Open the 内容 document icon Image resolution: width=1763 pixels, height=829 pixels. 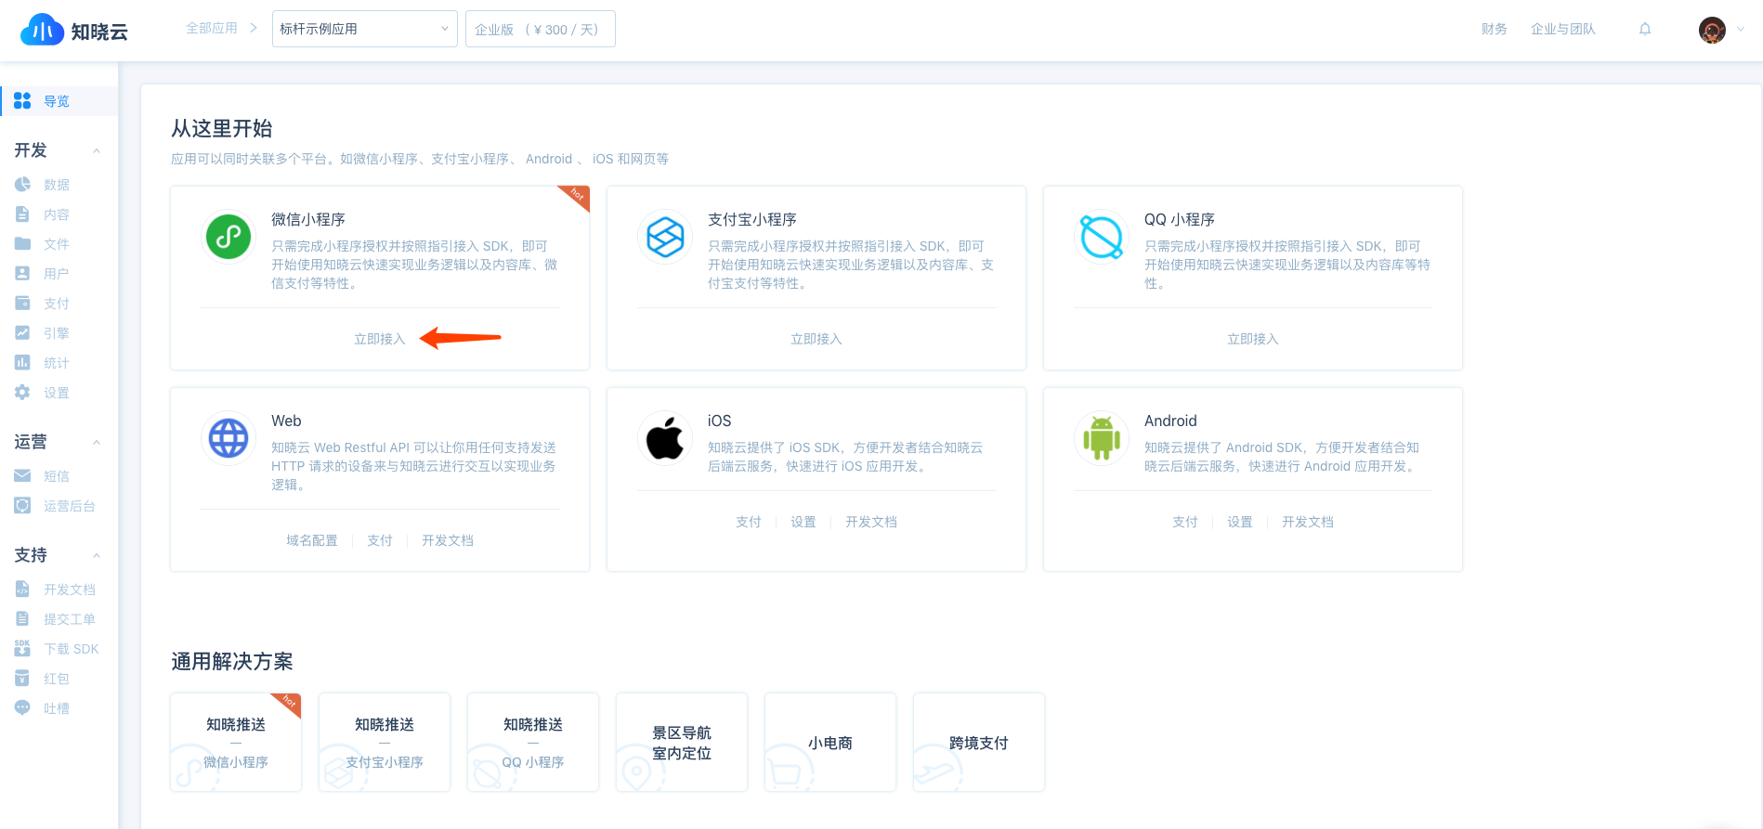[22, 214]
